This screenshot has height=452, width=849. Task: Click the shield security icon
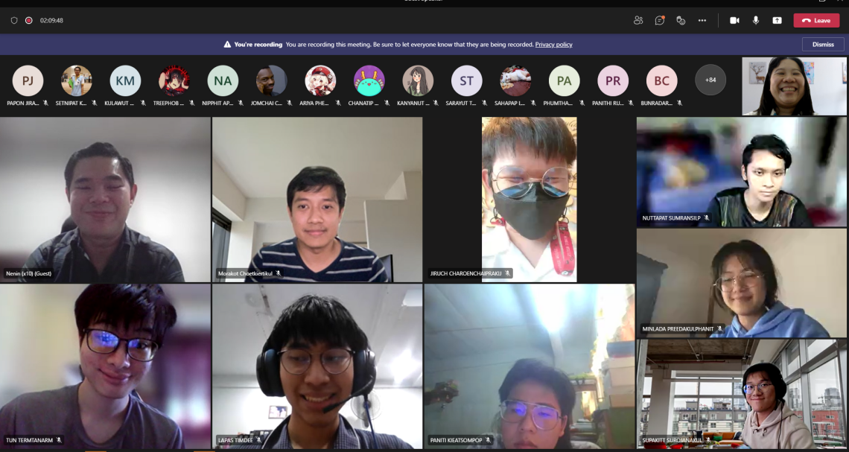14,20
